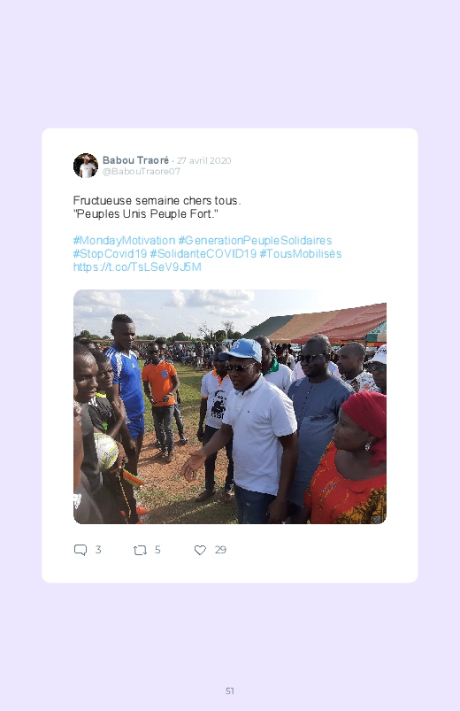Click the retweet arrows icon
This screenshot has width=460, height=711.
(140, 551)
